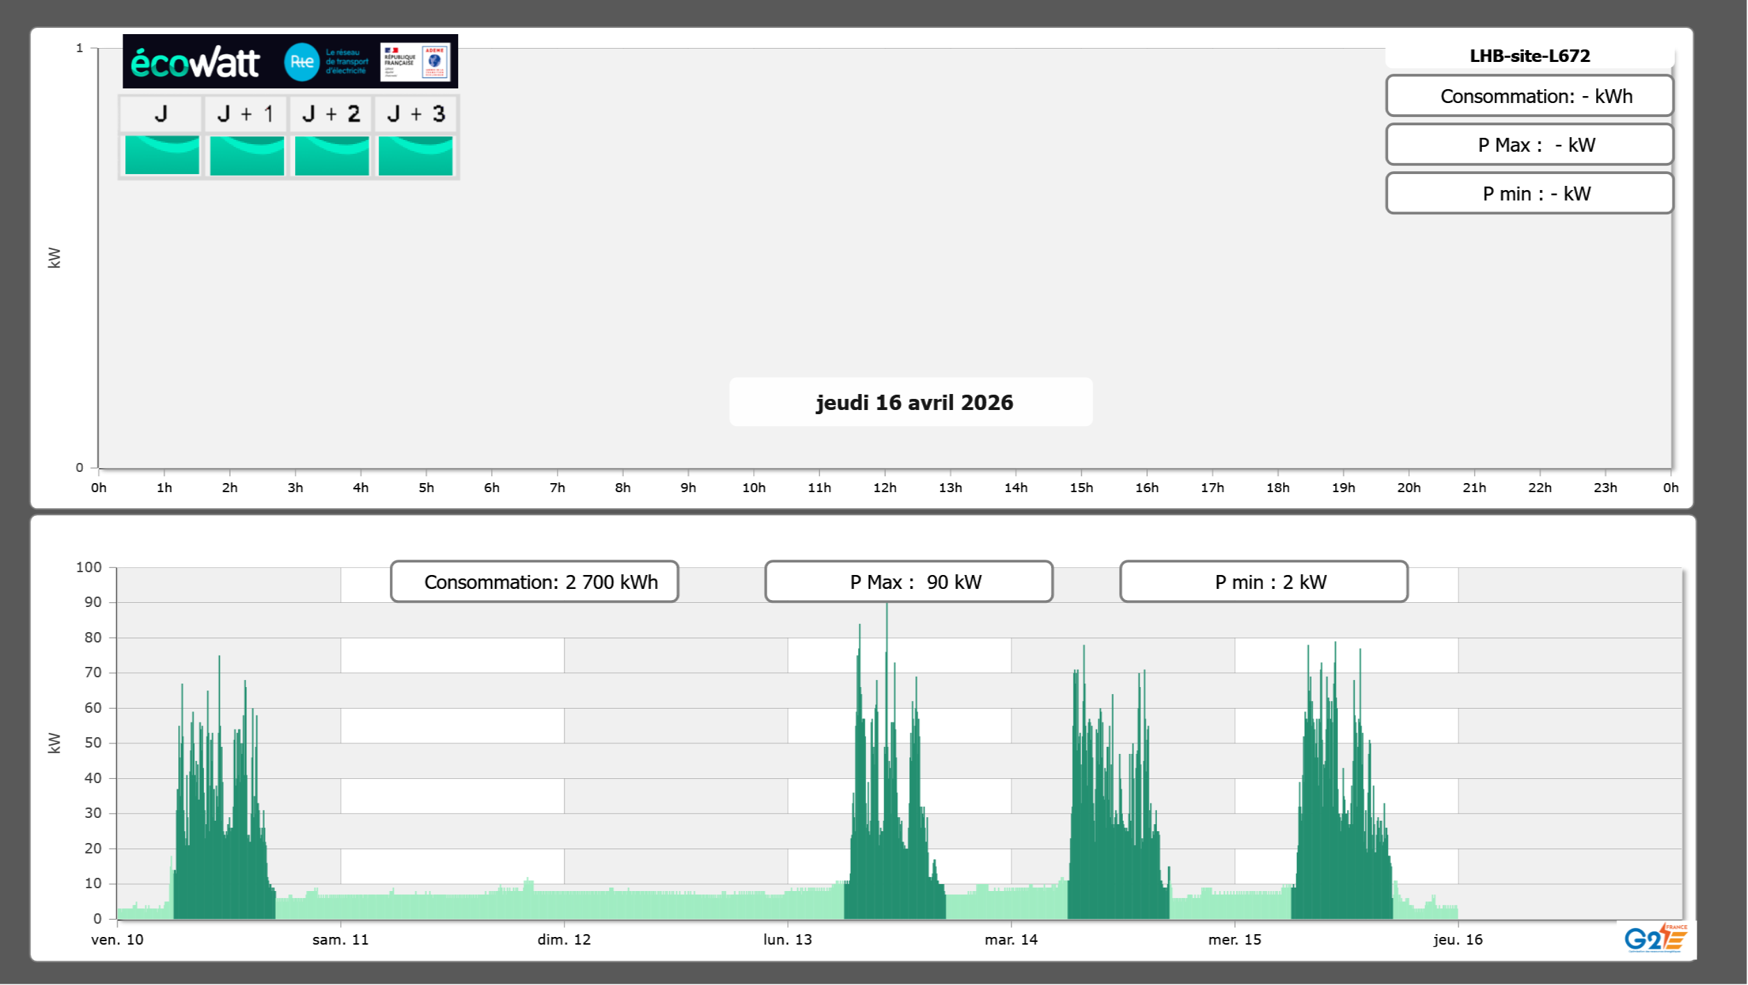Screen dimensions: 1748x985
Task: Click the green signal under J + 2
Action: [x=331, y=155]
